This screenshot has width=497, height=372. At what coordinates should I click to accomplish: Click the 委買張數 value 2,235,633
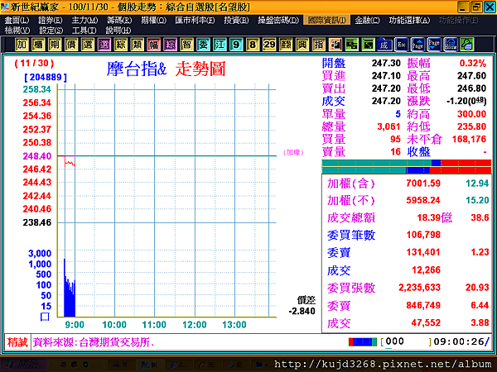pos(419,287)
